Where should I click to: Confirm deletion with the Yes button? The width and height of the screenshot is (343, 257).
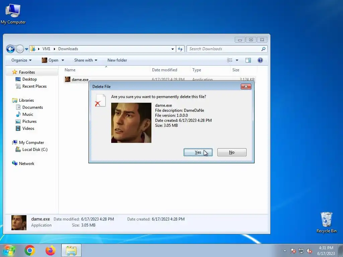198,152
